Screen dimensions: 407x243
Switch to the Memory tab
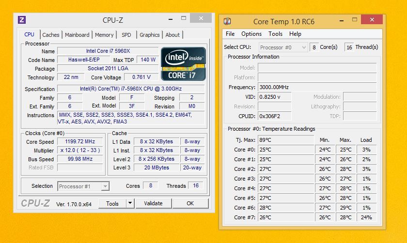click(104, 35)
